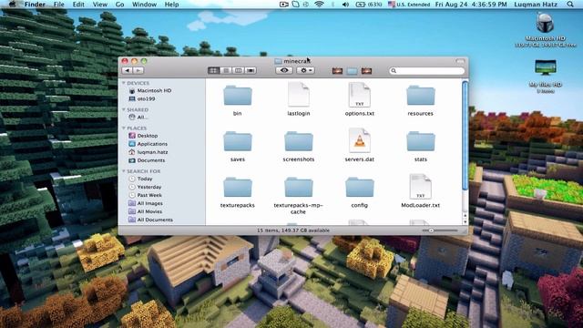Go back in Finder history
This screenshot has width=583, height=328.
(x=128, y=70)
